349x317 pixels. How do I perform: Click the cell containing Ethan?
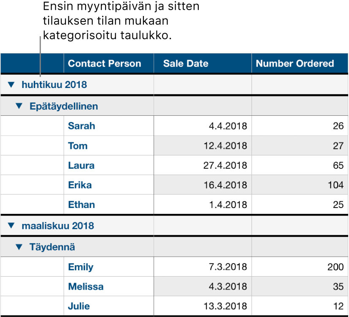pos(81,205)
